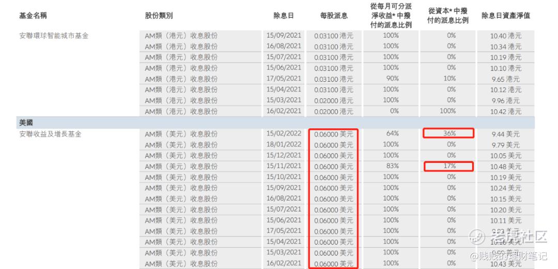The width and height of the screenshot is (558, 269).
Task: Click the 除息日 column header
Action: click(x=284, y=16)
